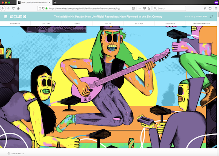Viewport: 219px width, 156px height.
Task: Click the Subscribe link
Action: click(x=201, y=17)
